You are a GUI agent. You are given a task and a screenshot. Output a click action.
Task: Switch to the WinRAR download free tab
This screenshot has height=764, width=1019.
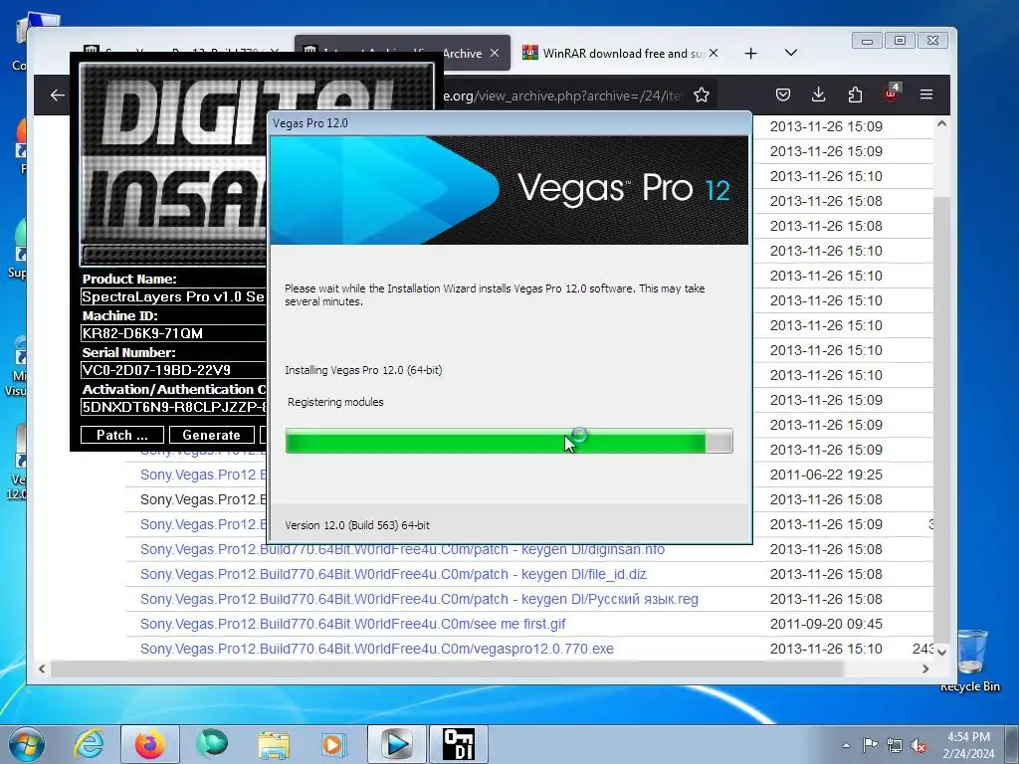click(x=613, y=54)
